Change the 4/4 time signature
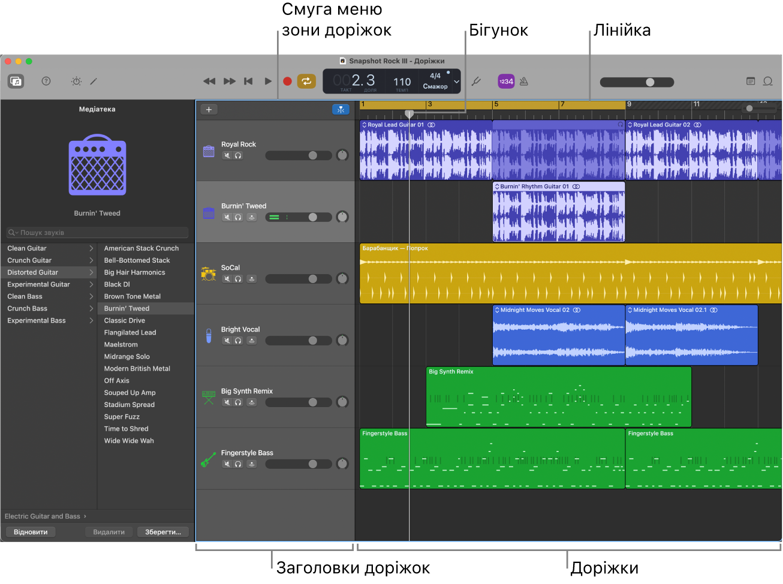The image size is (783, 584). (435, 76)
